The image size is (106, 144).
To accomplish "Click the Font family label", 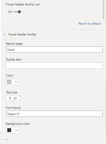I will [x=14, y=108].
